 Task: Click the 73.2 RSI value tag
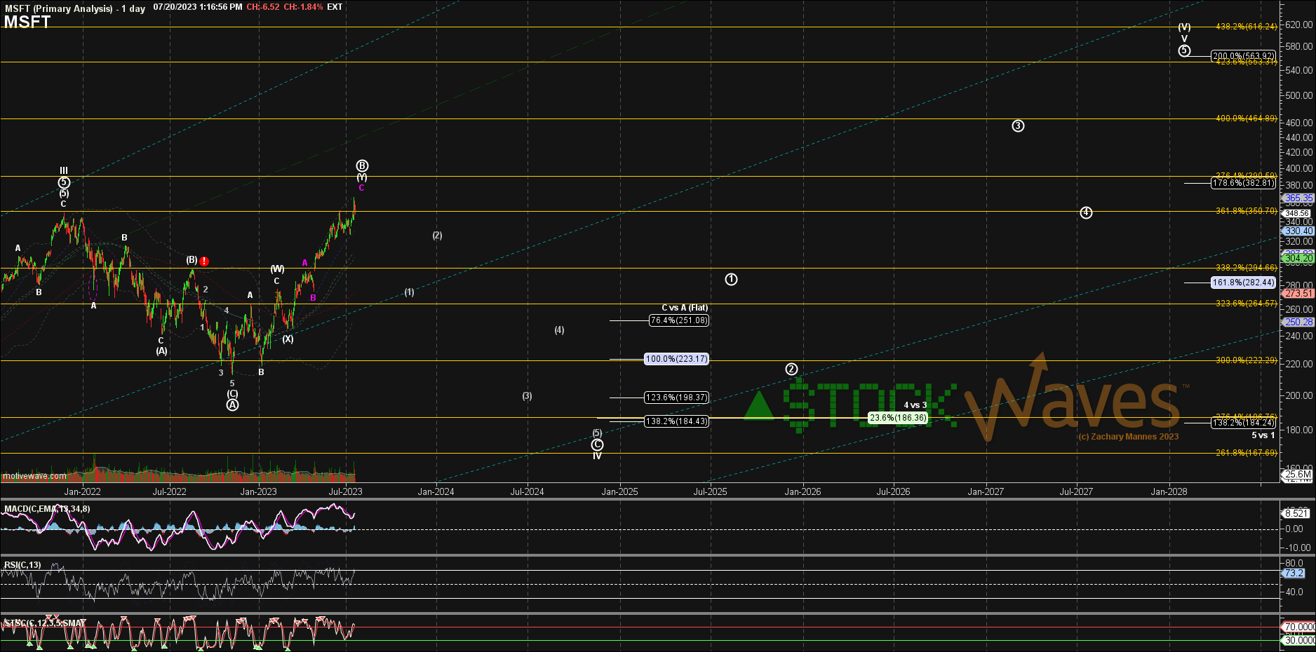click(1294, 573)
